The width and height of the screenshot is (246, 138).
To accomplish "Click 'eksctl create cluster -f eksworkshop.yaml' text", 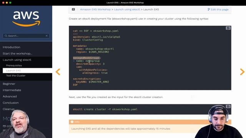I will point(105,109).
